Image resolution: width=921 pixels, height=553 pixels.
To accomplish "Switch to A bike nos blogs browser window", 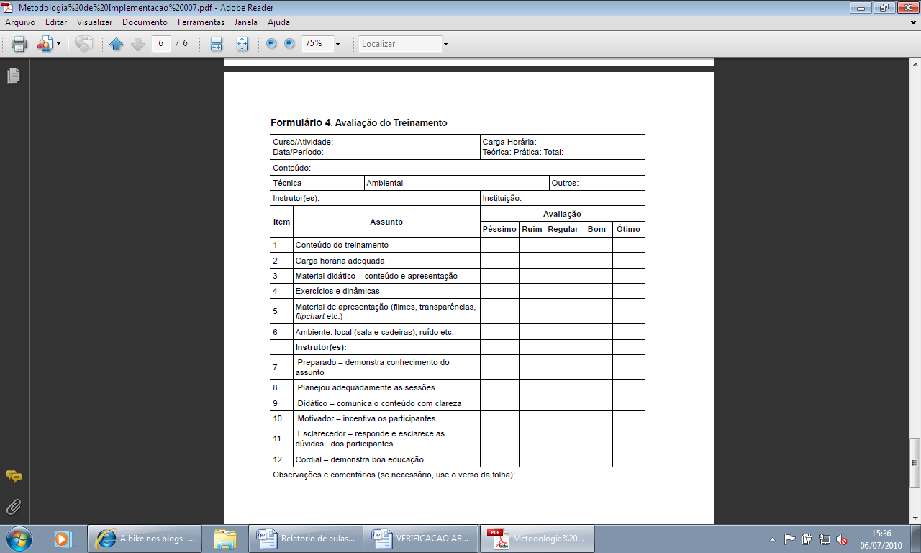I will (146, 538).
